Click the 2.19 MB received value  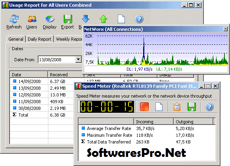[58, 108]
